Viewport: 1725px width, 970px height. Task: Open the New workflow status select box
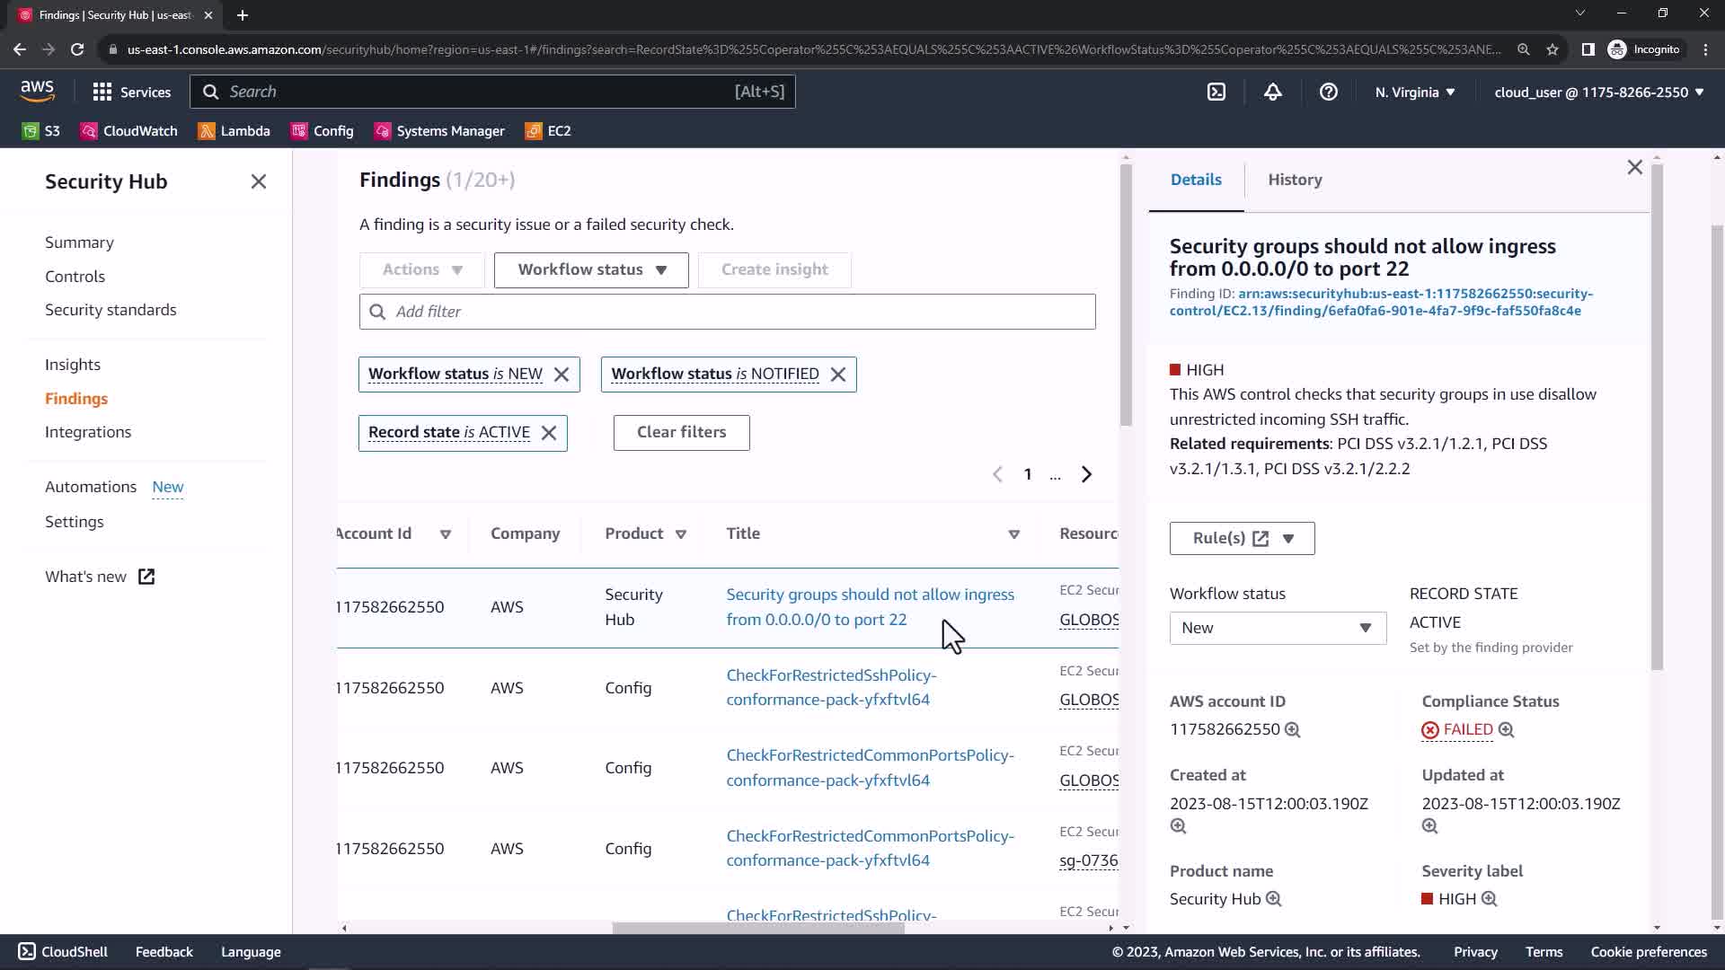pos(1277,628)
